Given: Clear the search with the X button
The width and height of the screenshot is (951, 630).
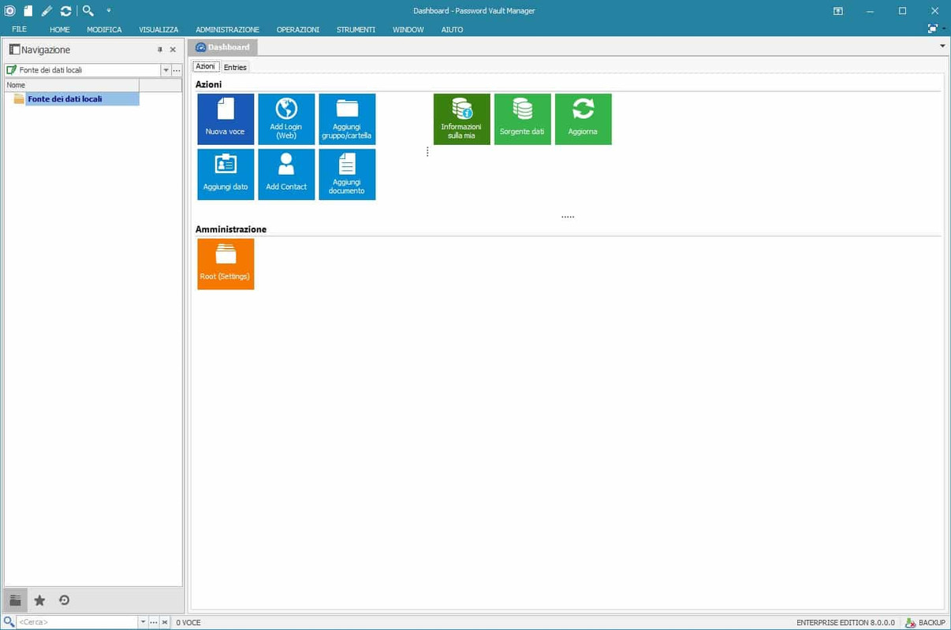Looking at the screenshot, I should [x=164, y=622].
